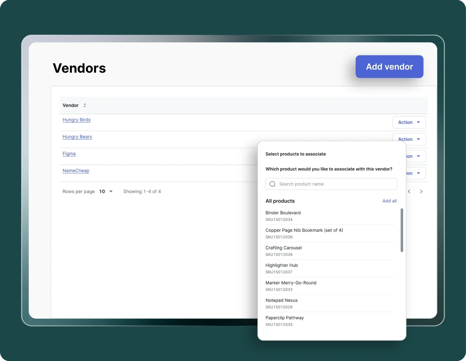Click the search magnifier icon
This screenshot has height=361, width=466.
pos(273,184)
